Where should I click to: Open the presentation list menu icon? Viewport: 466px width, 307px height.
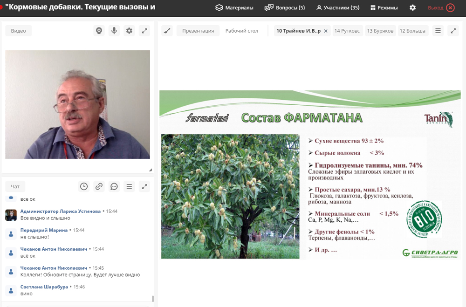coord(438,31)
